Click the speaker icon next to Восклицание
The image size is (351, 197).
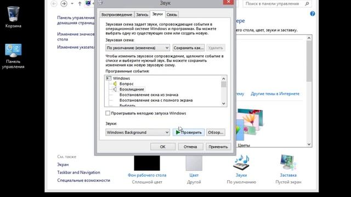(x=115, y=89)
